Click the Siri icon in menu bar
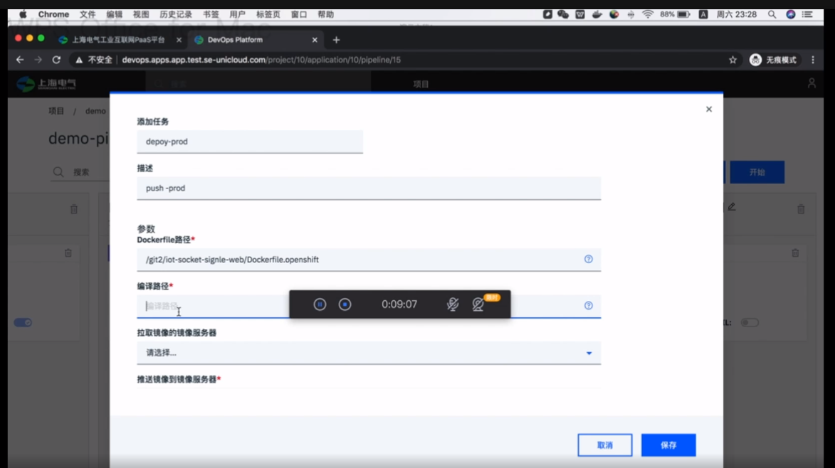835x468 pixels. coord(791,14)
